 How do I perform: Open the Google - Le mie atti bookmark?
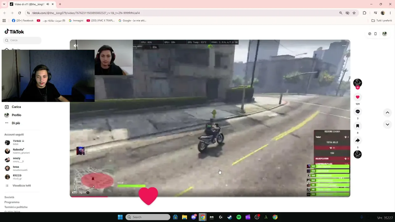pos(132,21)
